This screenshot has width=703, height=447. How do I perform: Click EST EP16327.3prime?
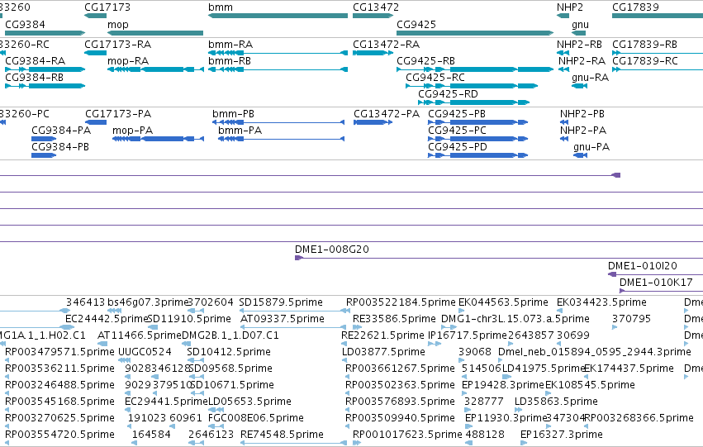click(524, 443)
